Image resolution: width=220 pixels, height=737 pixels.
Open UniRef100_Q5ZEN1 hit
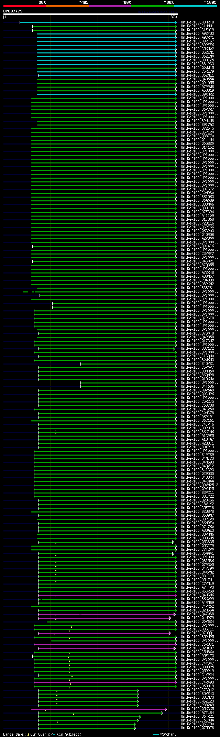(x=197, y=53)
